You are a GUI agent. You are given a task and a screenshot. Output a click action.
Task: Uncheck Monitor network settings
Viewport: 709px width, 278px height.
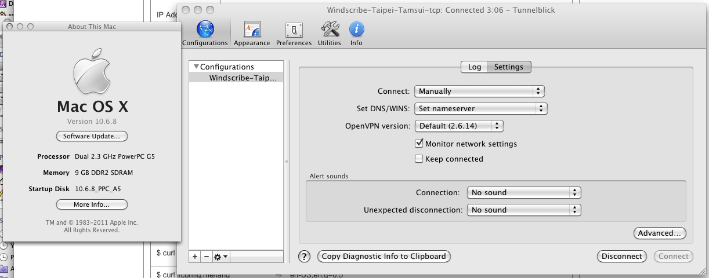(419, 143)
